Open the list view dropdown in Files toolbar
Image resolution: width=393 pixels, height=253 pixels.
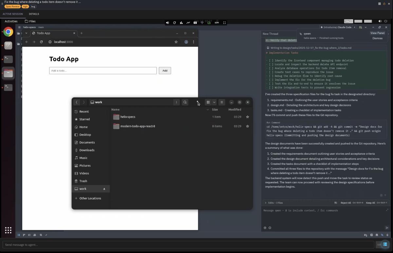215,102
